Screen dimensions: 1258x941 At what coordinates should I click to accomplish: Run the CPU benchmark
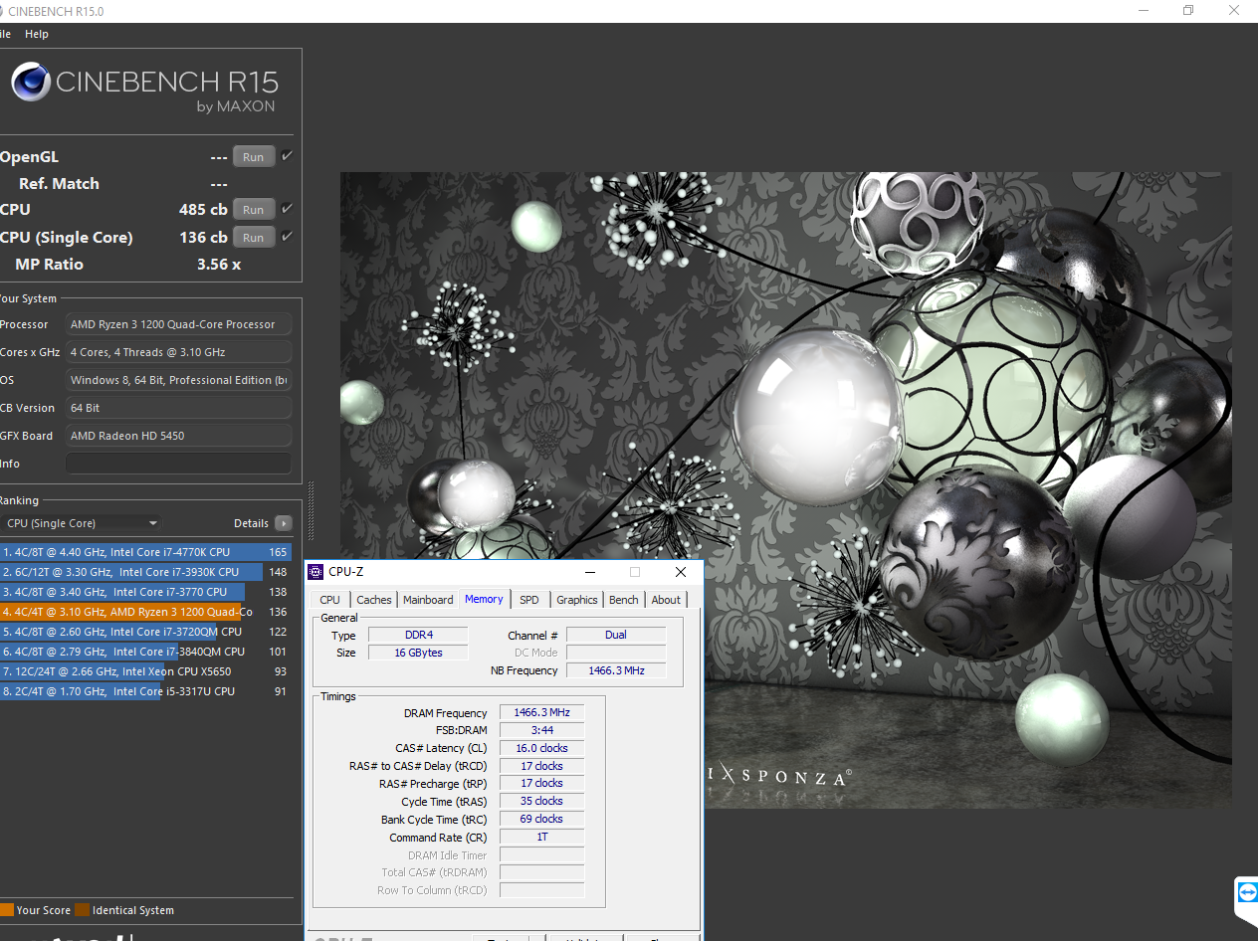[254, 210]
